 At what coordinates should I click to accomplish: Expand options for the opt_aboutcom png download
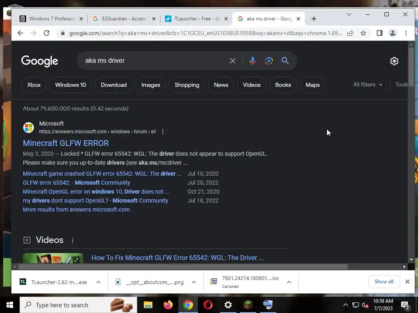[194, 282]
